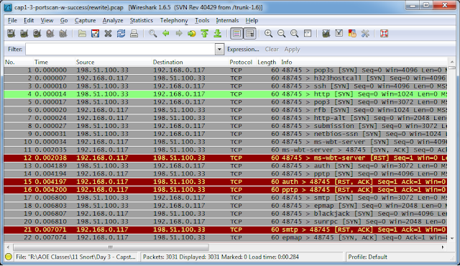Open the Telephony menu
Screen dimensions: 460x266
174,21
